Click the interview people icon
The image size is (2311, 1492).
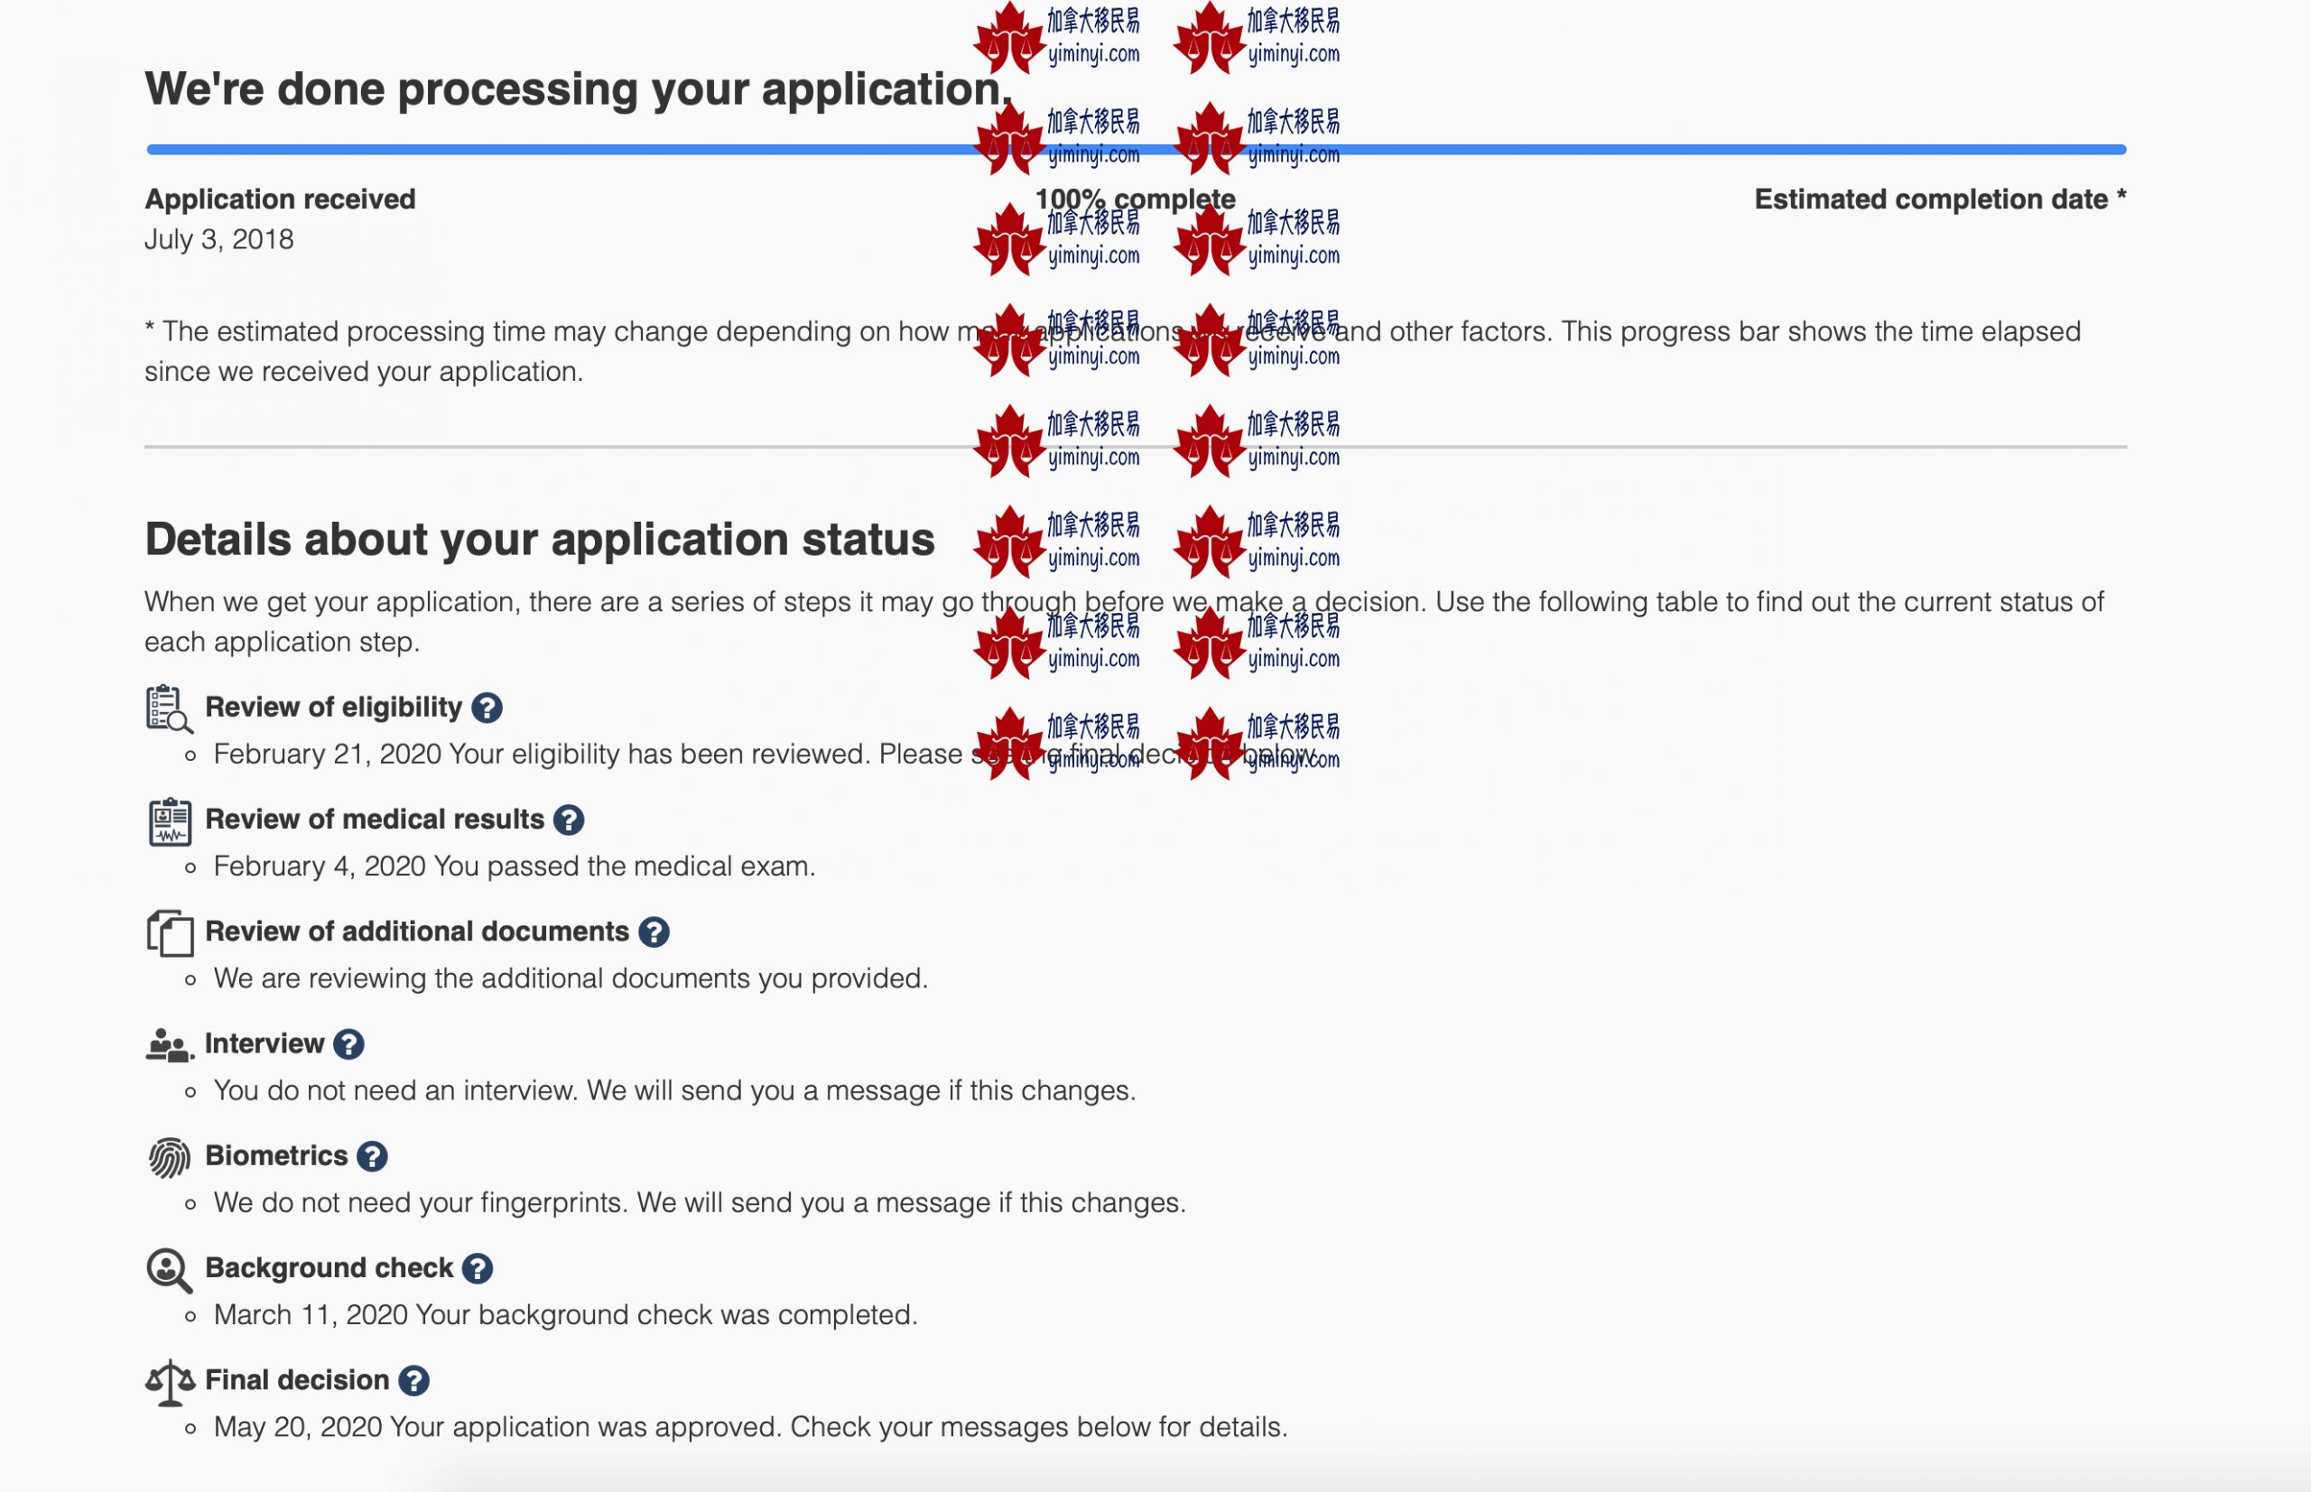click(x=169, y=1046)
